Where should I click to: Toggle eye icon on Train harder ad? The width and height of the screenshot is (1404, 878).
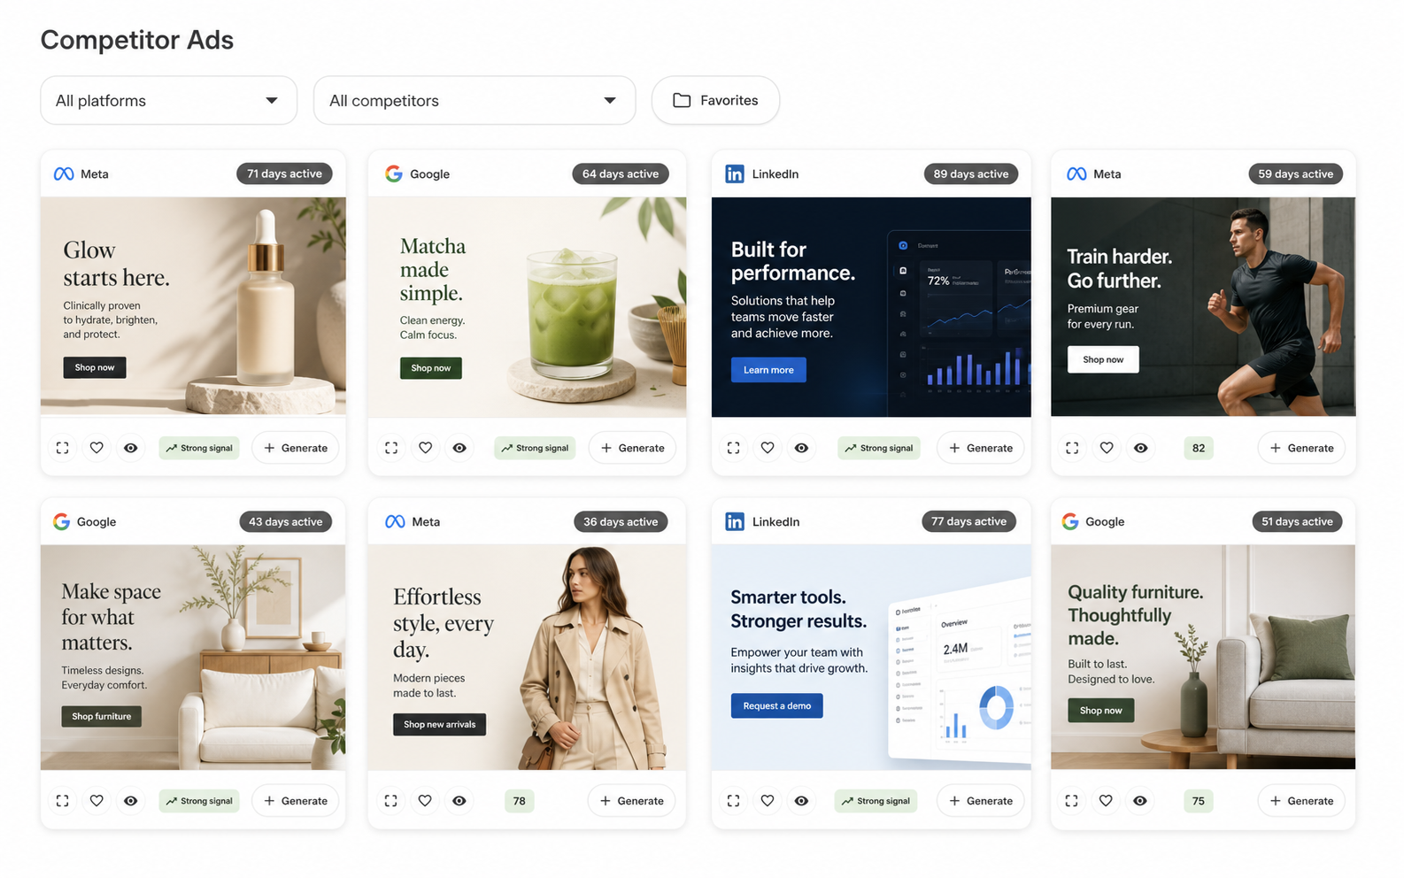pyautogui.click(x=1141, y=448)
